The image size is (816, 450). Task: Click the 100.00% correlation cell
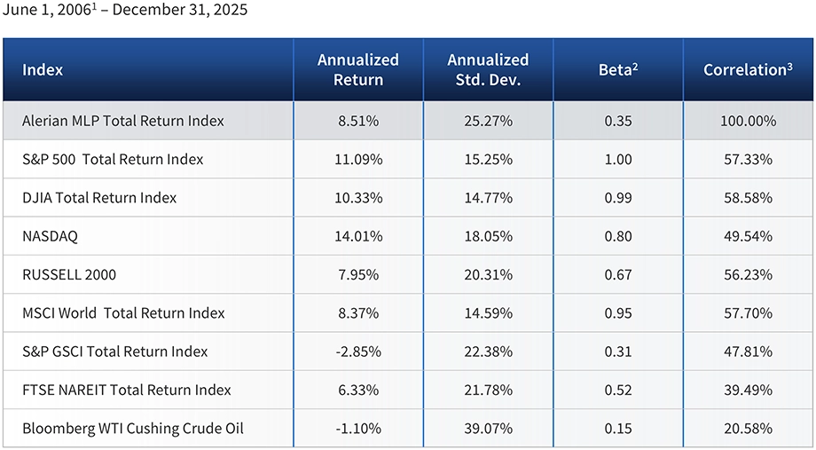pos(748,121)
